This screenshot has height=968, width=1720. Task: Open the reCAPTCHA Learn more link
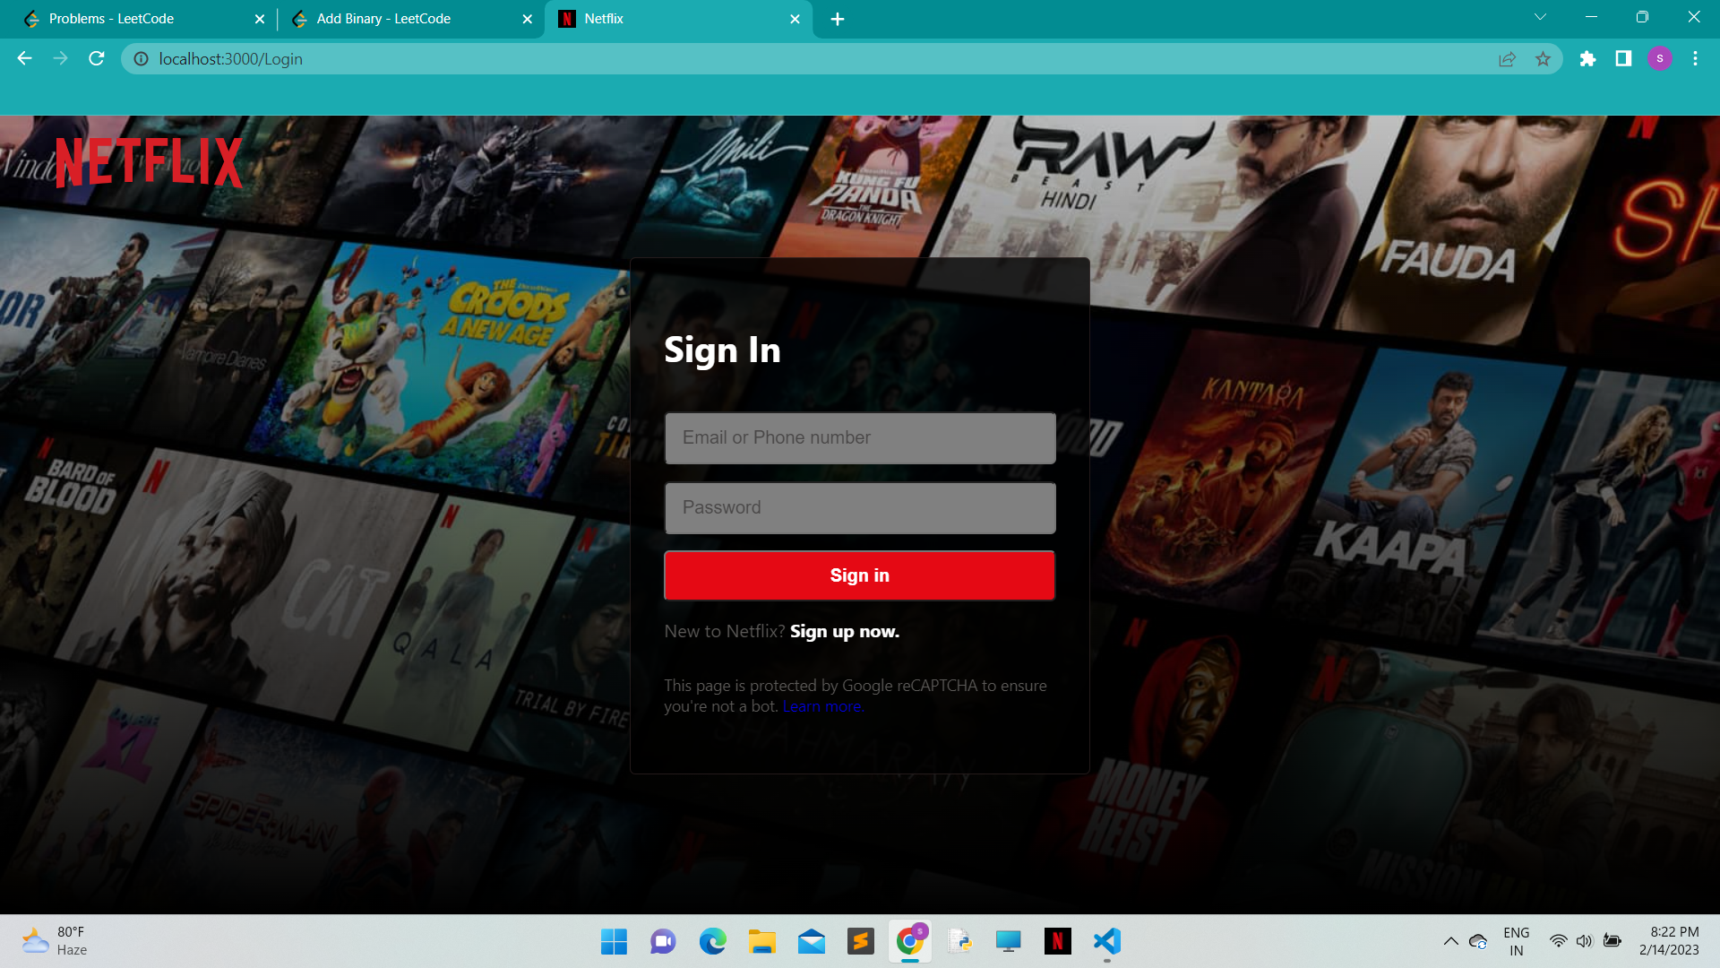coord(823,706)
